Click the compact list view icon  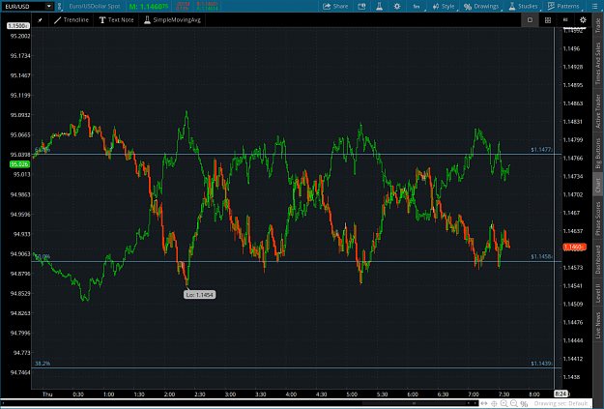tap(565, 19)
